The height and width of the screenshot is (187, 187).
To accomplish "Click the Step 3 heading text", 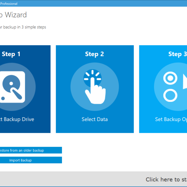I will click(178, 54).
